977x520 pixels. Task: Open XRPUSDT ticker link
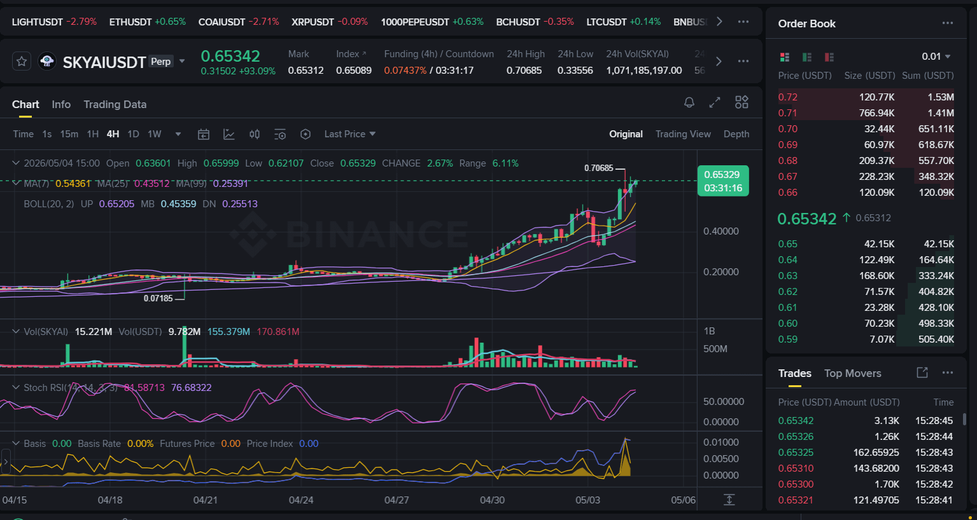tap(330, 22)
